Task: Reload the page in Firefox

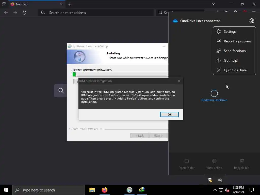Action: (x=24, y=13)
